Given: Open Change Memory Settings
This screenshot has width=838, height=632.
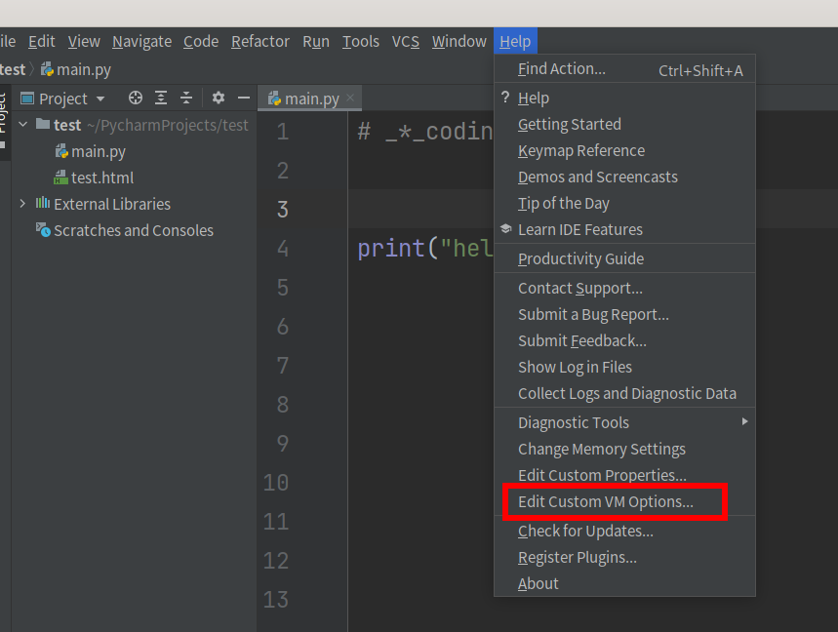Looking at the screenshot, I should (x=624, y=449).
